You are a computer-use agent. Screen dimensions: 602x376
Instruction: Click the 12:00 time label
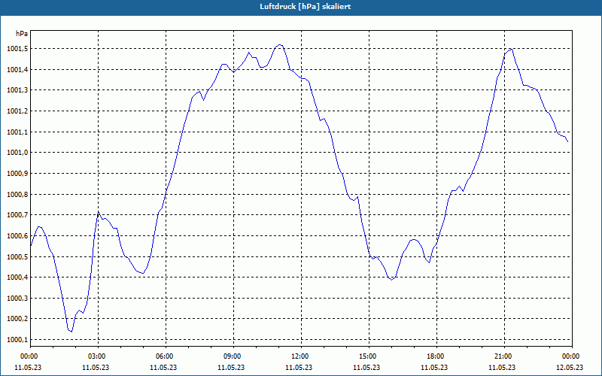tap(299, 356)
